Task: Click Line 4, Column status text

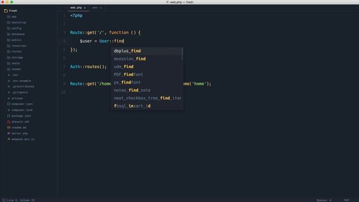Action: (21, 200)
